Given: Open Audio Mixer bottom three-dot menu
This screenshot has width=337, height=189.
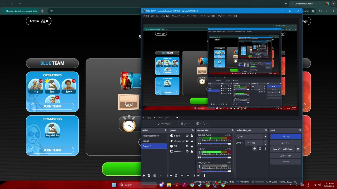Looking at the screenshot, I should pyautogui.click(x=205, y=175).
